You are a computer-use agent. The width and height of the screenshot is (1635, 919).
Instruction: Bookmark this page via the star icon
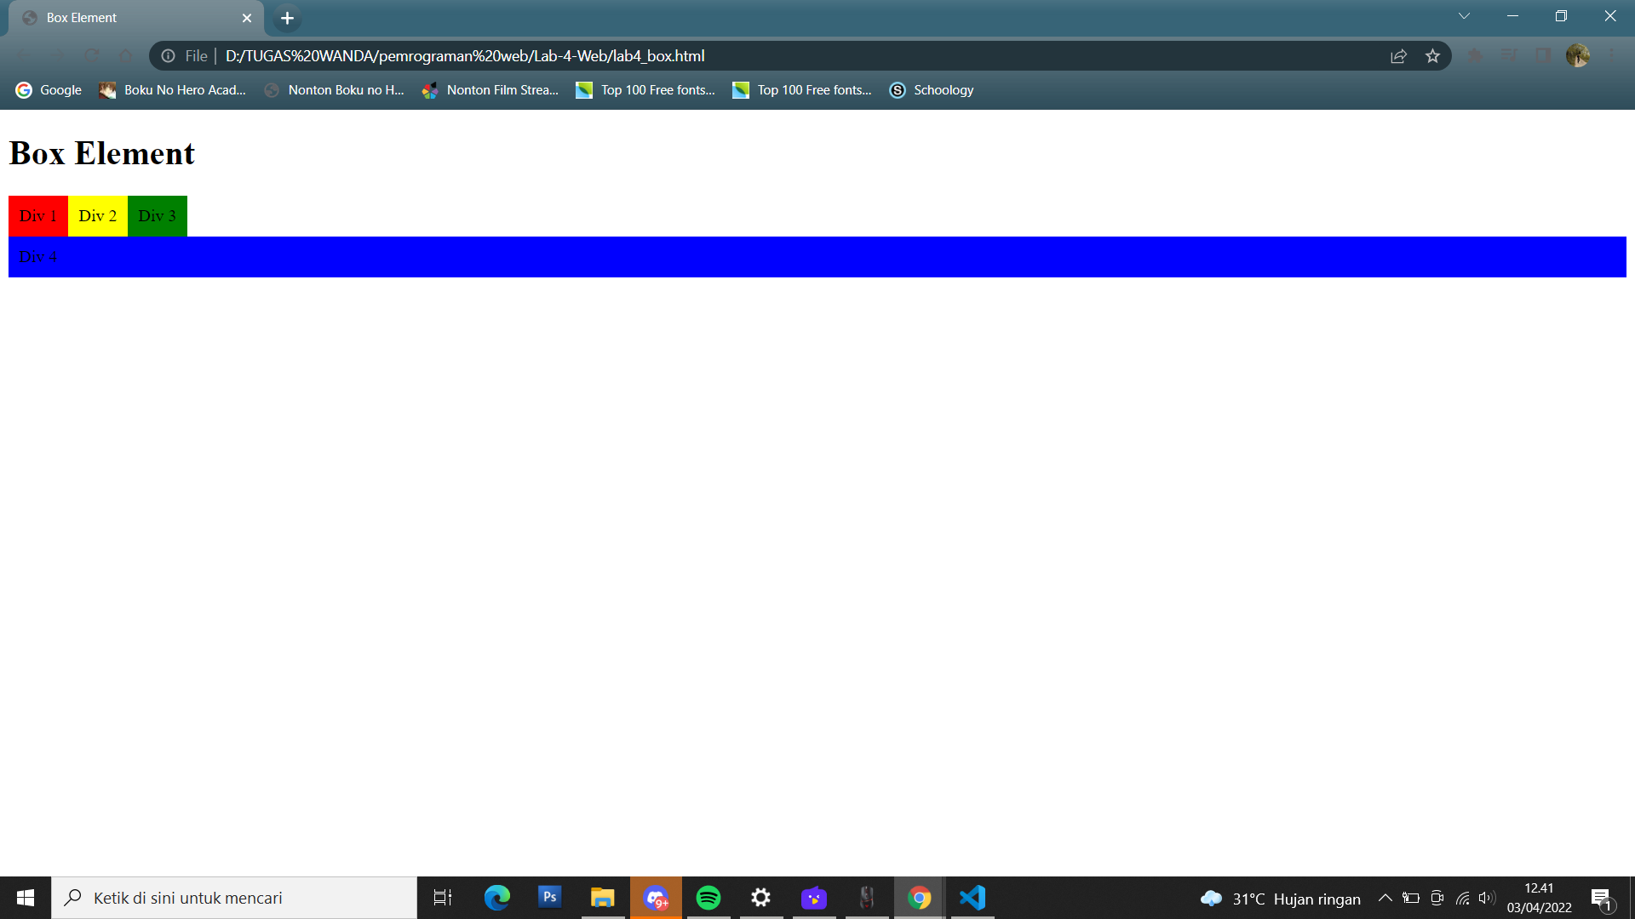pos(1433,55)
